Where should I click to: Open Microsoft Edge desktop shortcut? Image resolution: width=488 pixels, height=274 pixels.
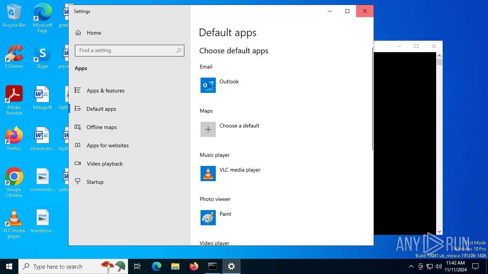pos(42,18)
